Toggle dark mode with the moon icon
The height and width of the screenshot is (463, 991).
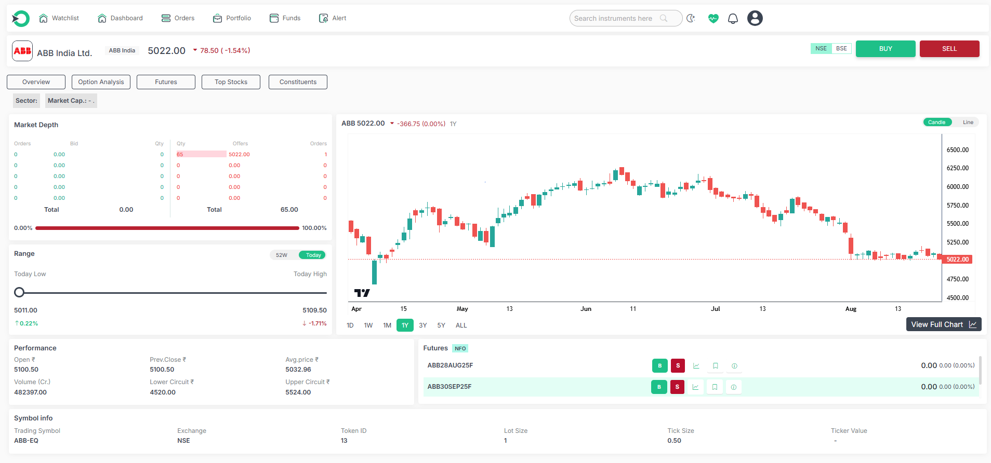click(691, 18)
